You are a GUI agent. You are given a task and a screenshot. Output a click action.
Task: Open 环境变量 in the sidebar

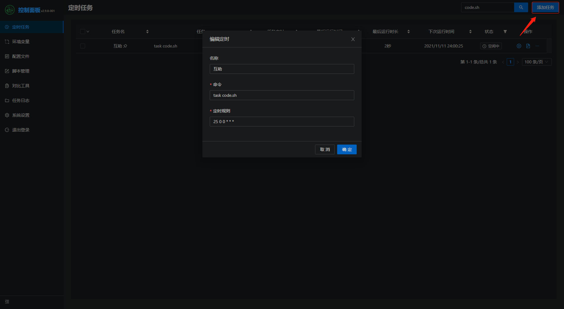32,42
